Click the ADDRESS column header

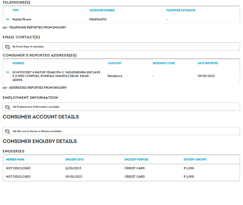pos(18,63)
